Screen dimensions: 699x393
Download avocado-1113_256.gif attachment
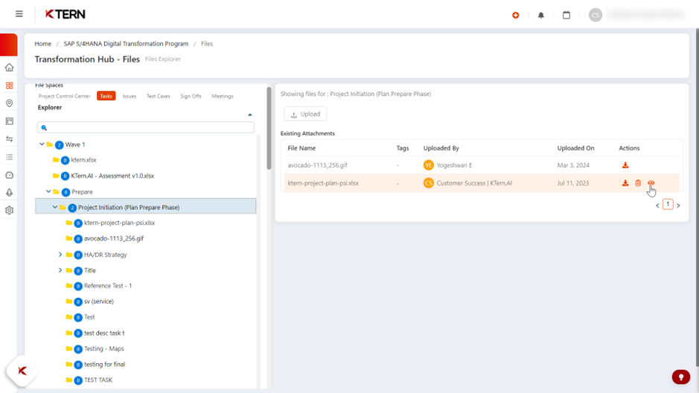coord(625,165)
